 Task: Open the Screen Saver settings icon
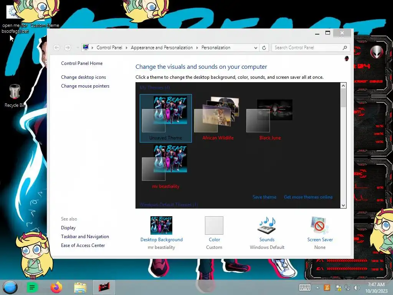coord(320,225)
